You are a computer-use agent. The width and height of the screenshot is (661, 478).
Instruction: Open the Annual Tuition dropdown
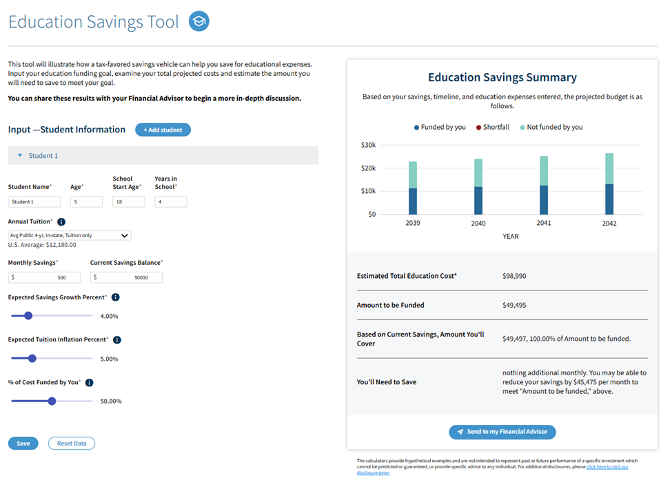(x=70, y=235)
